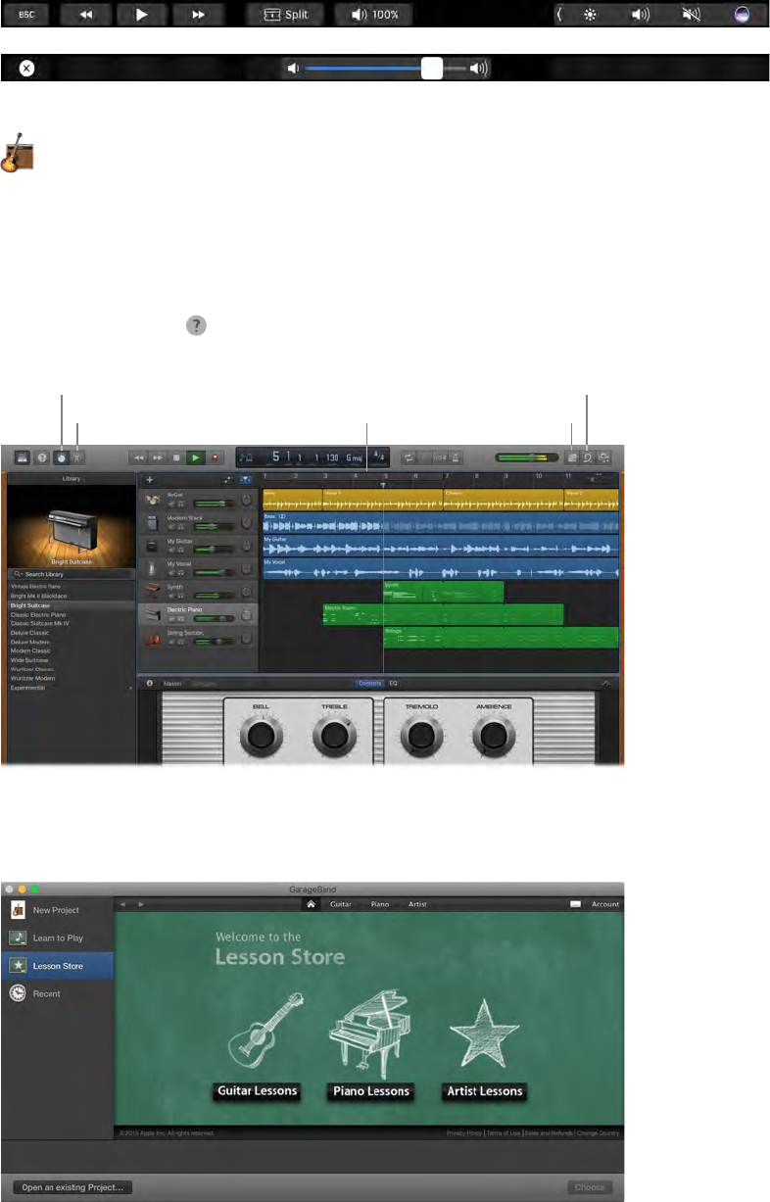Click the Touch Bar volume slider knob
This screenshot has width=770, height=1202.
pyautogui.click(x=432, y=68)
